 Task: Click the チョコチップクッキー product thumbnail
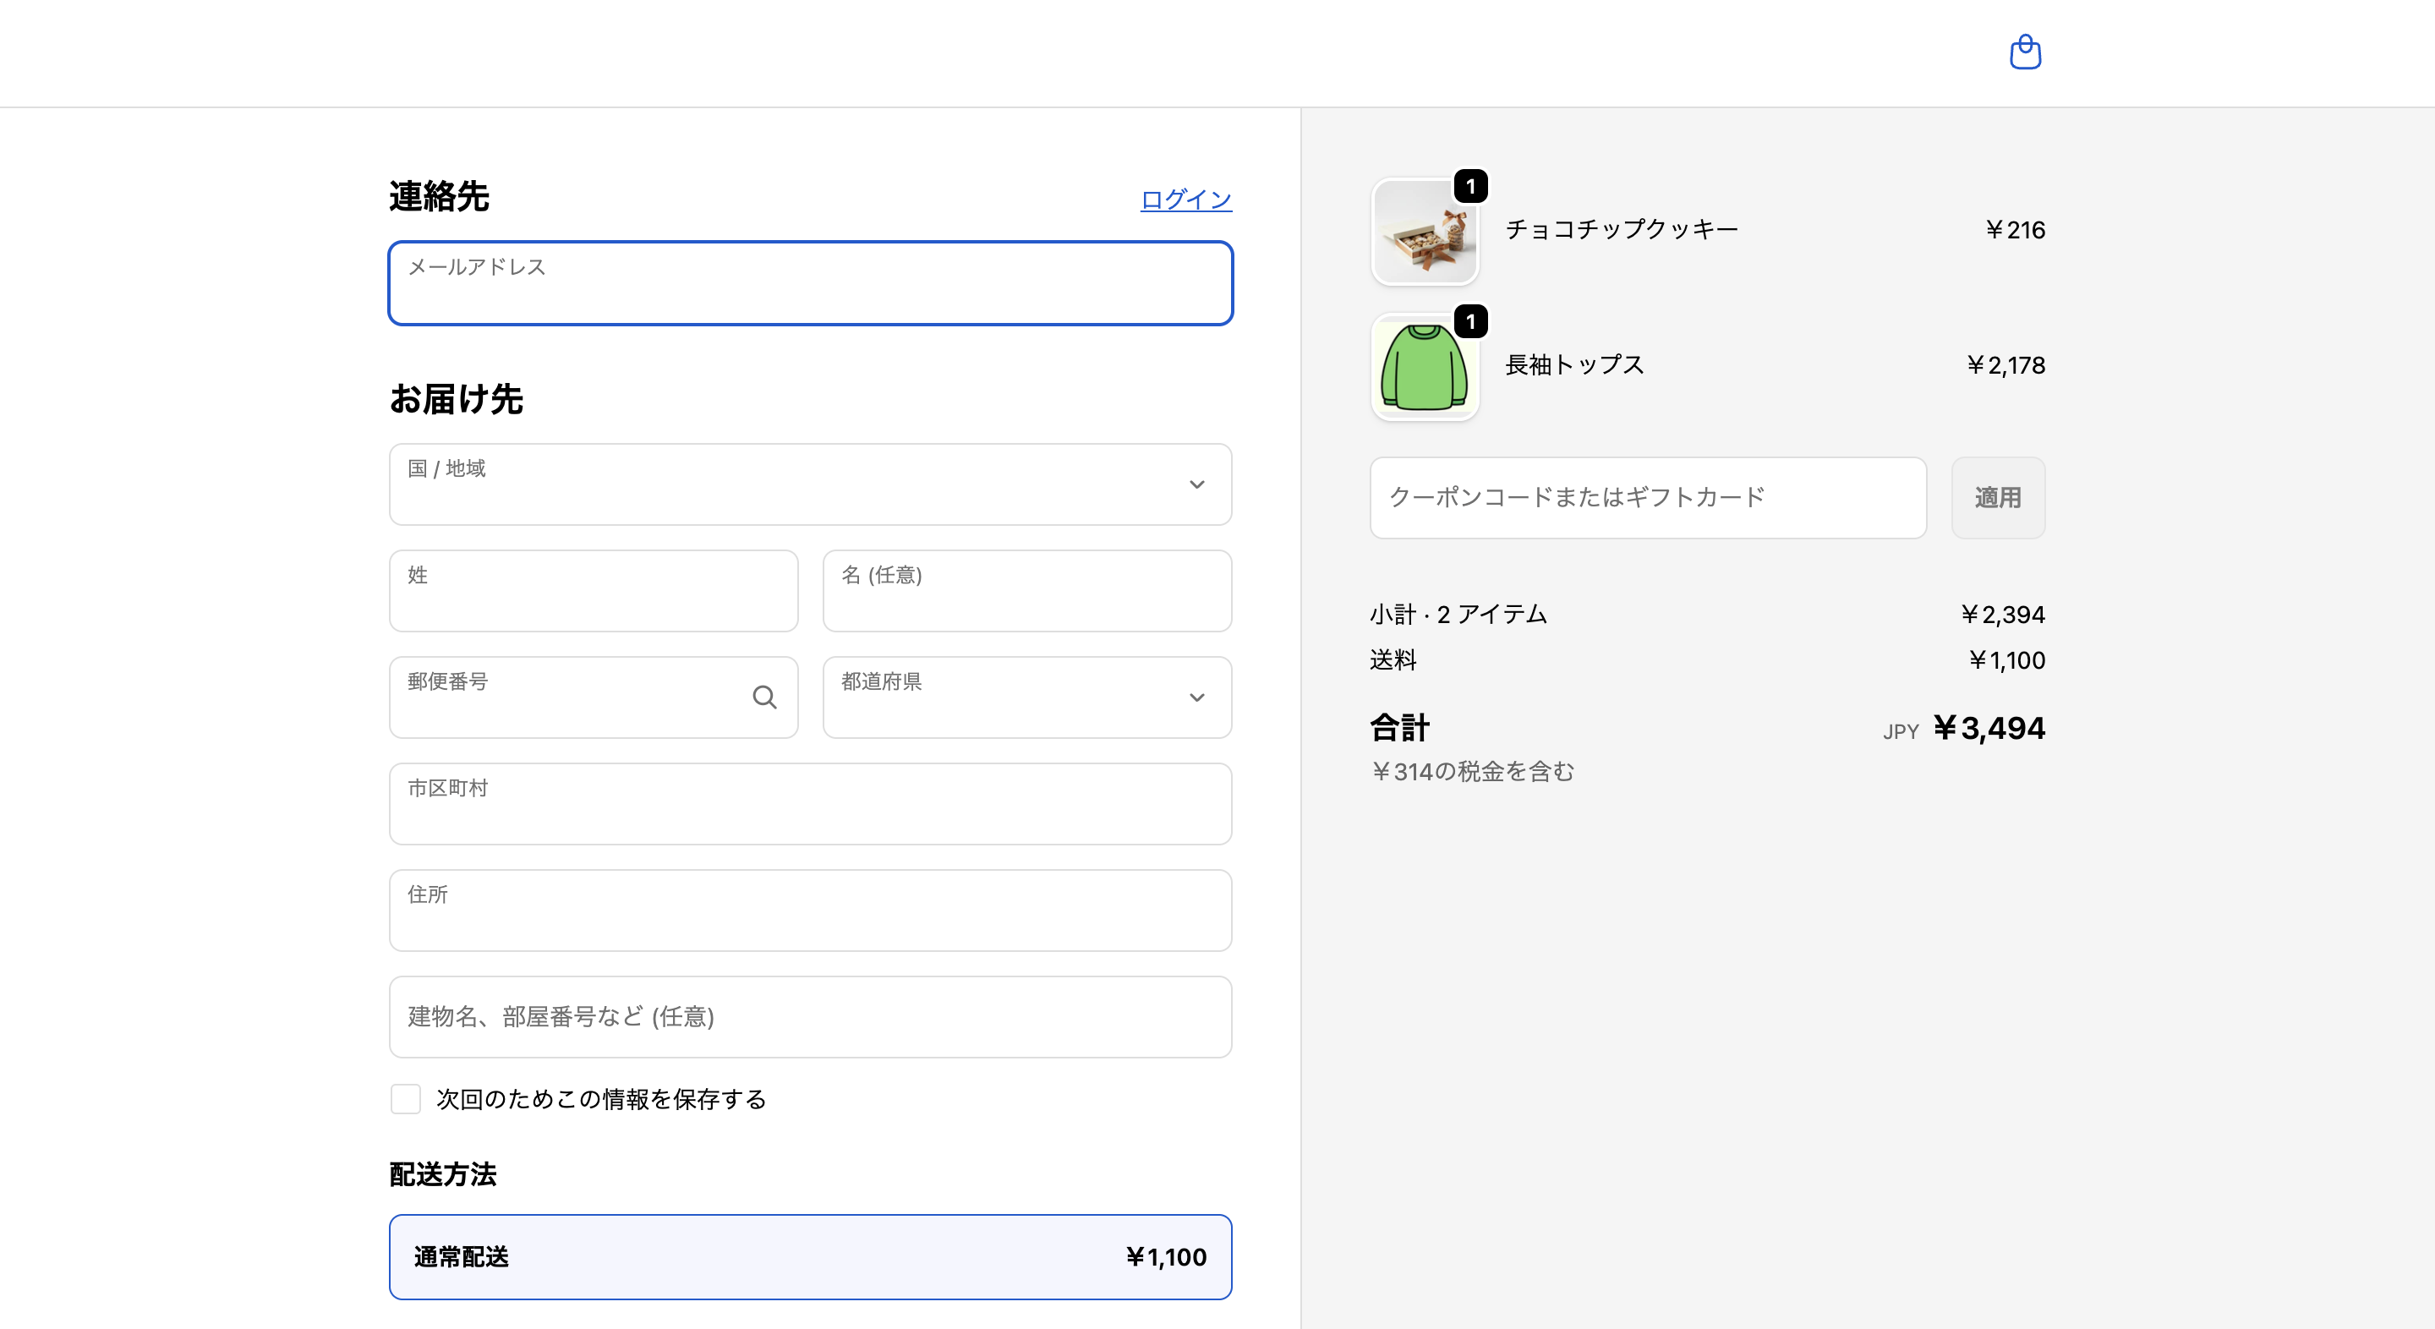pyautogui.click(x=1425, y=232)
